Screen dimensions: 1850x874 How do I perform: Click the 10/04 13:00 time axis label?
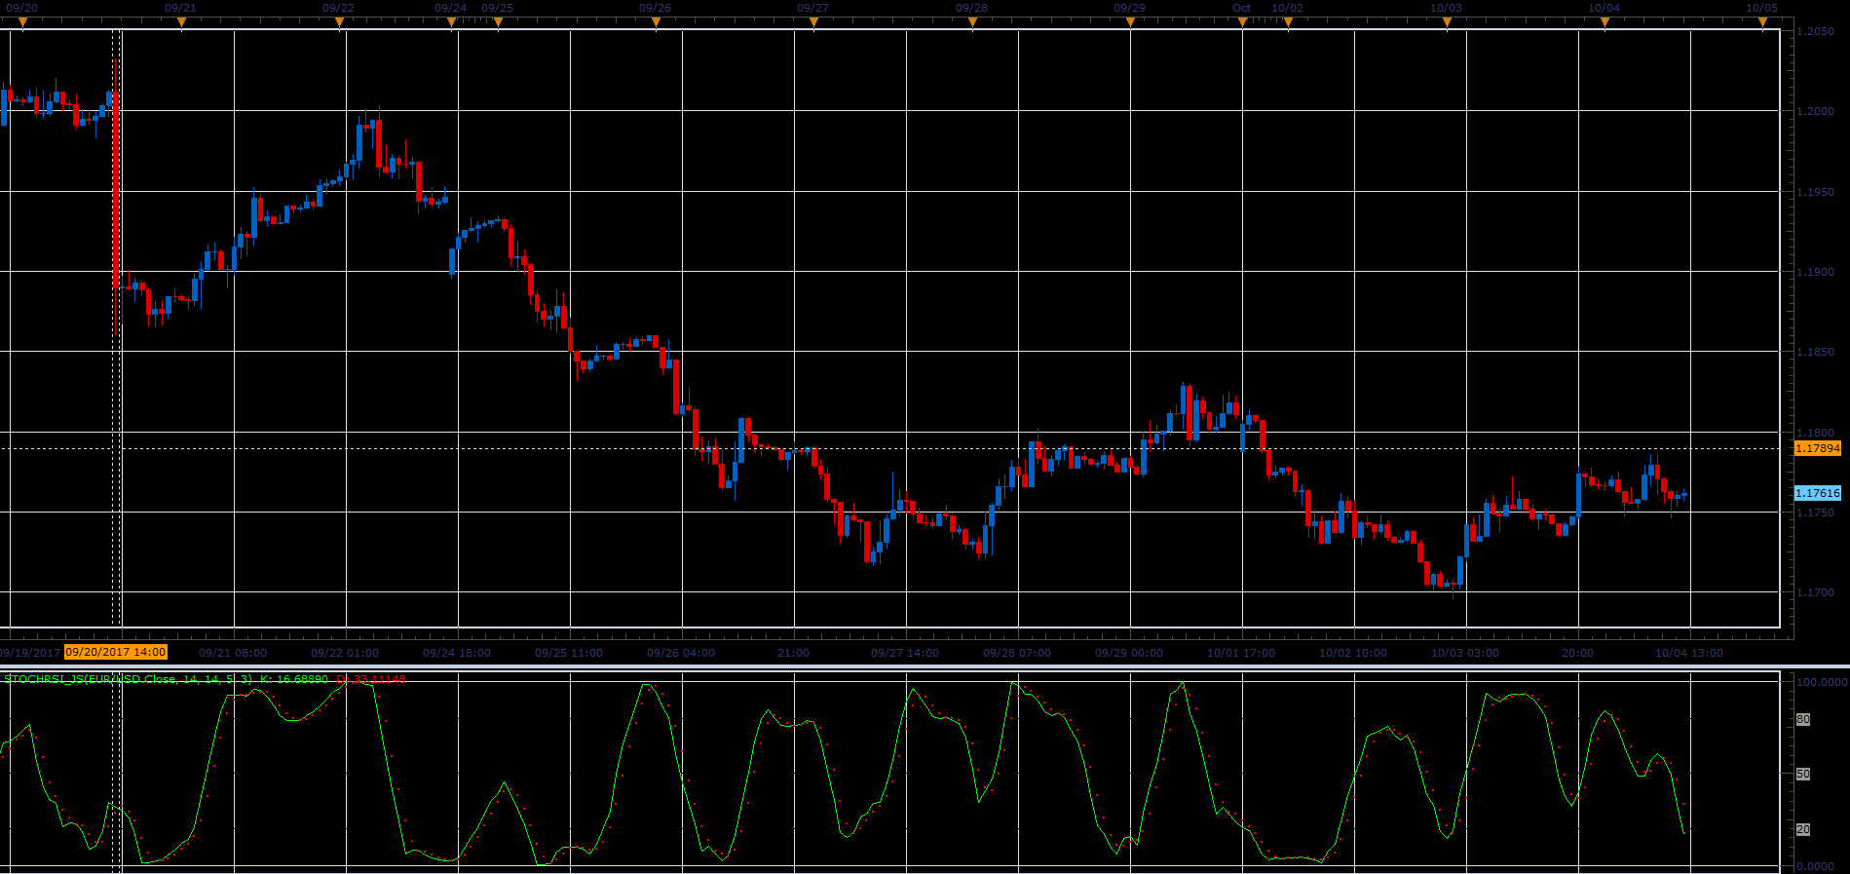1689,653
